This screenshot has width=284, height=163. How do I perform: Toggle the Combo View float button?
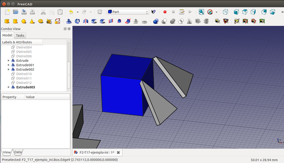tap(65, 29)
